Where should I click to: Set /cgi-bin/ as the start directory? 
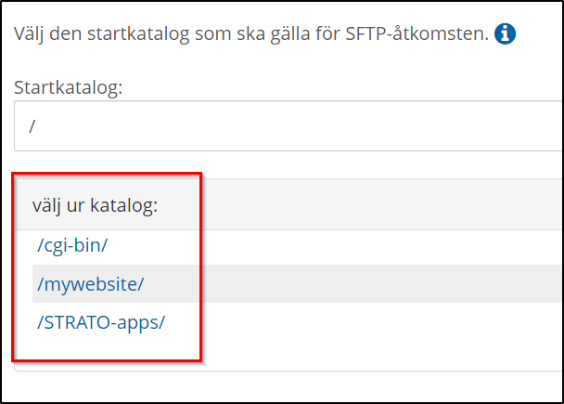point(73,246)
